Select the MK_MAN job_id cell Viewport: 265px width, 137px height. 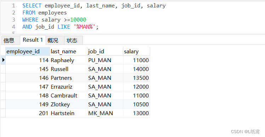(x=105, y=113)
